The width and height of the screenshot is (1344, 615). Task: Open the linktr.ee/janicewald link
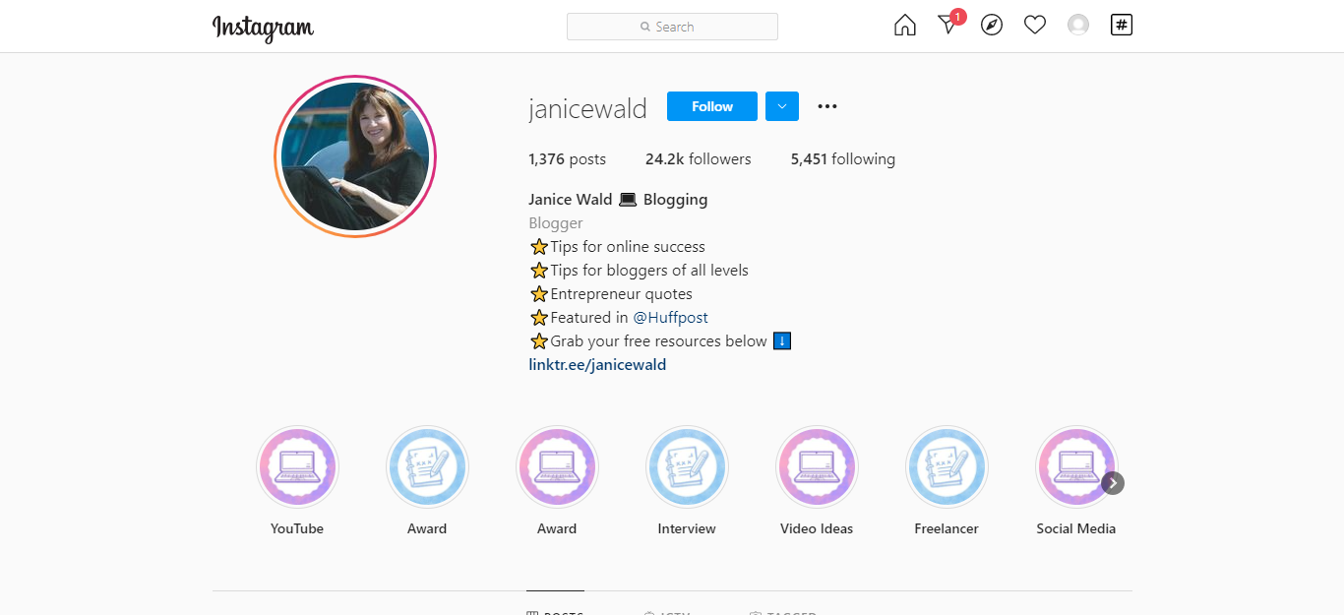click(x=597, y=365)
